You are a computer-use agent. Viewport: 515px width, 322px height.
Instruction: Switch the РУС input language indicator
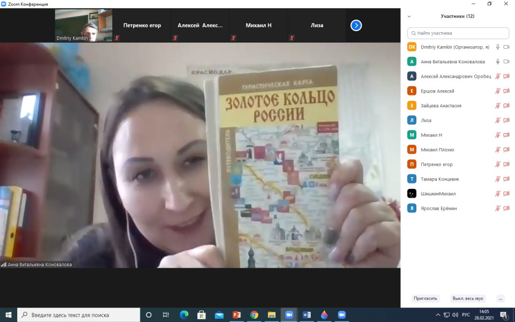tap(466, 315)
